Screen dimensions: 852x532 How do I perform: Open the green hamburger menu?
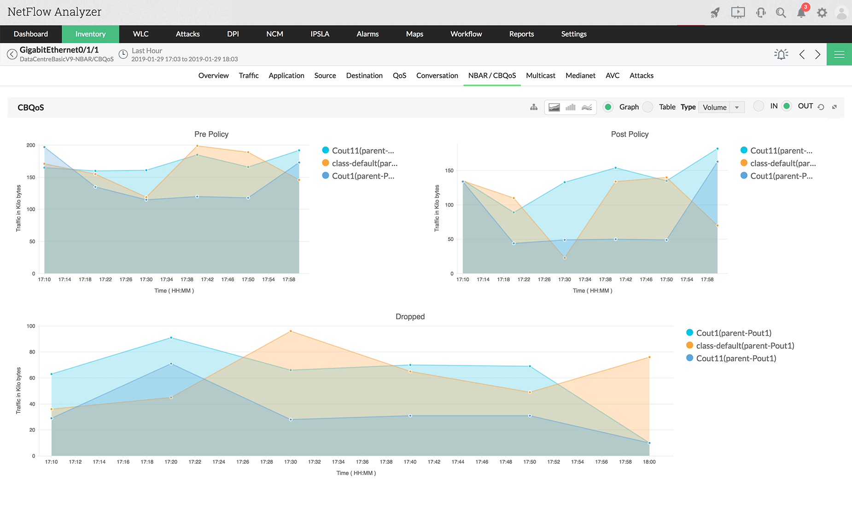coord(839,54)
